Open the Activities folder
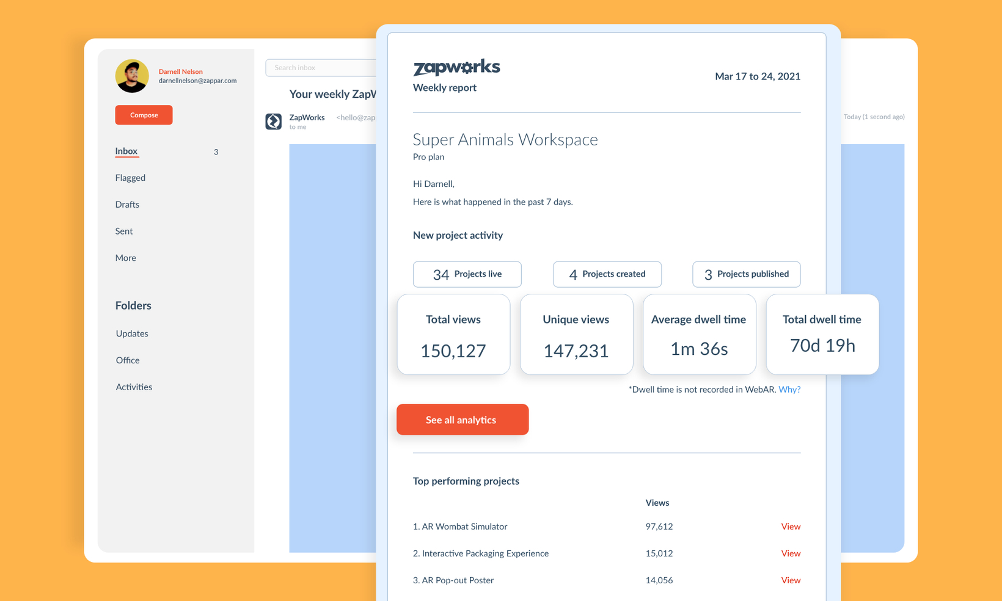The height and width of the screenshot is (601, 1002). pos(134,387)
